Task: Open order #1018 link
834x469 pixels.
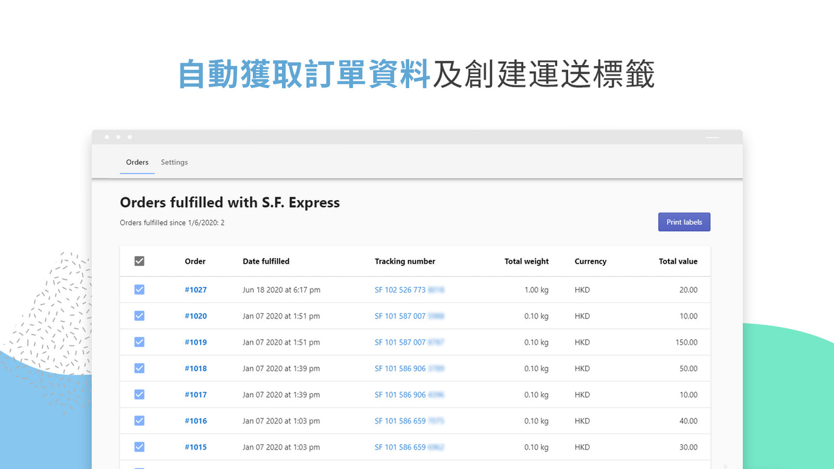Action: (x=195, y=369)
